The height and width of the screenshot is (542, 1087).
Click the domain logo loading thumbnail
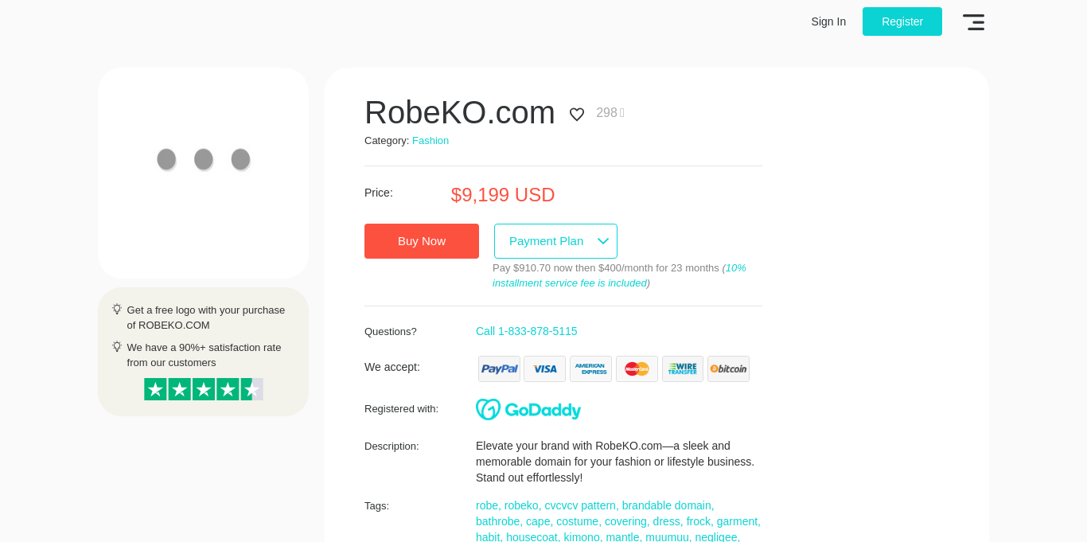click(203, 173)
